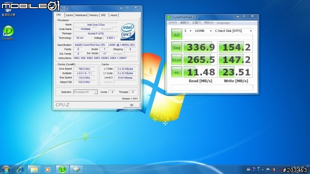
Task: Click the 'Intel Core 2 Duo' name field
Action: [x=96, y=25]
